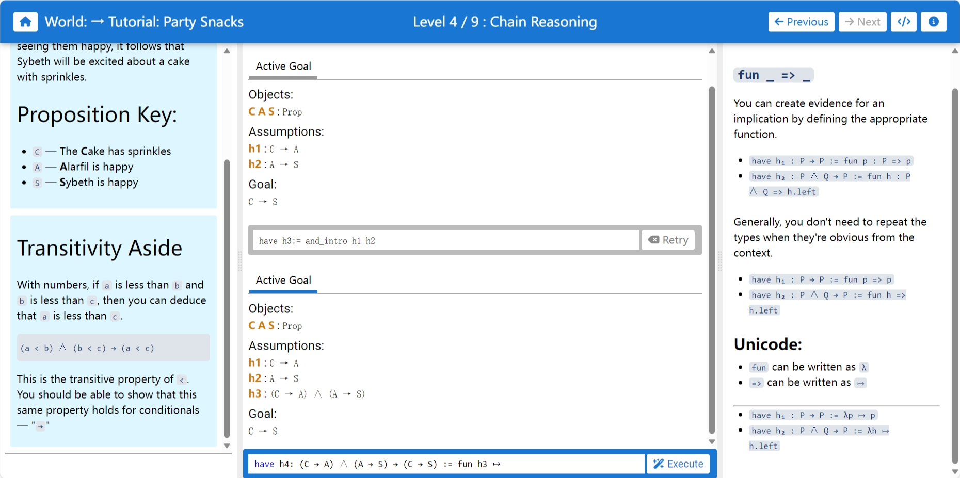Click the fun _ => _ heading
960x478 pixels.
(x=773, y=75)
